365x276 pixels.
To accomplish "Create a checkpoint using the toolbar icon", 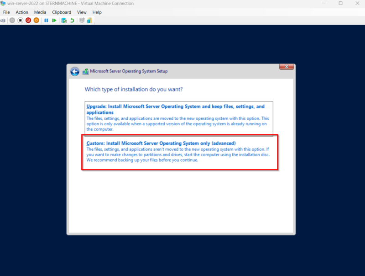I will click(x=64, y=20).
